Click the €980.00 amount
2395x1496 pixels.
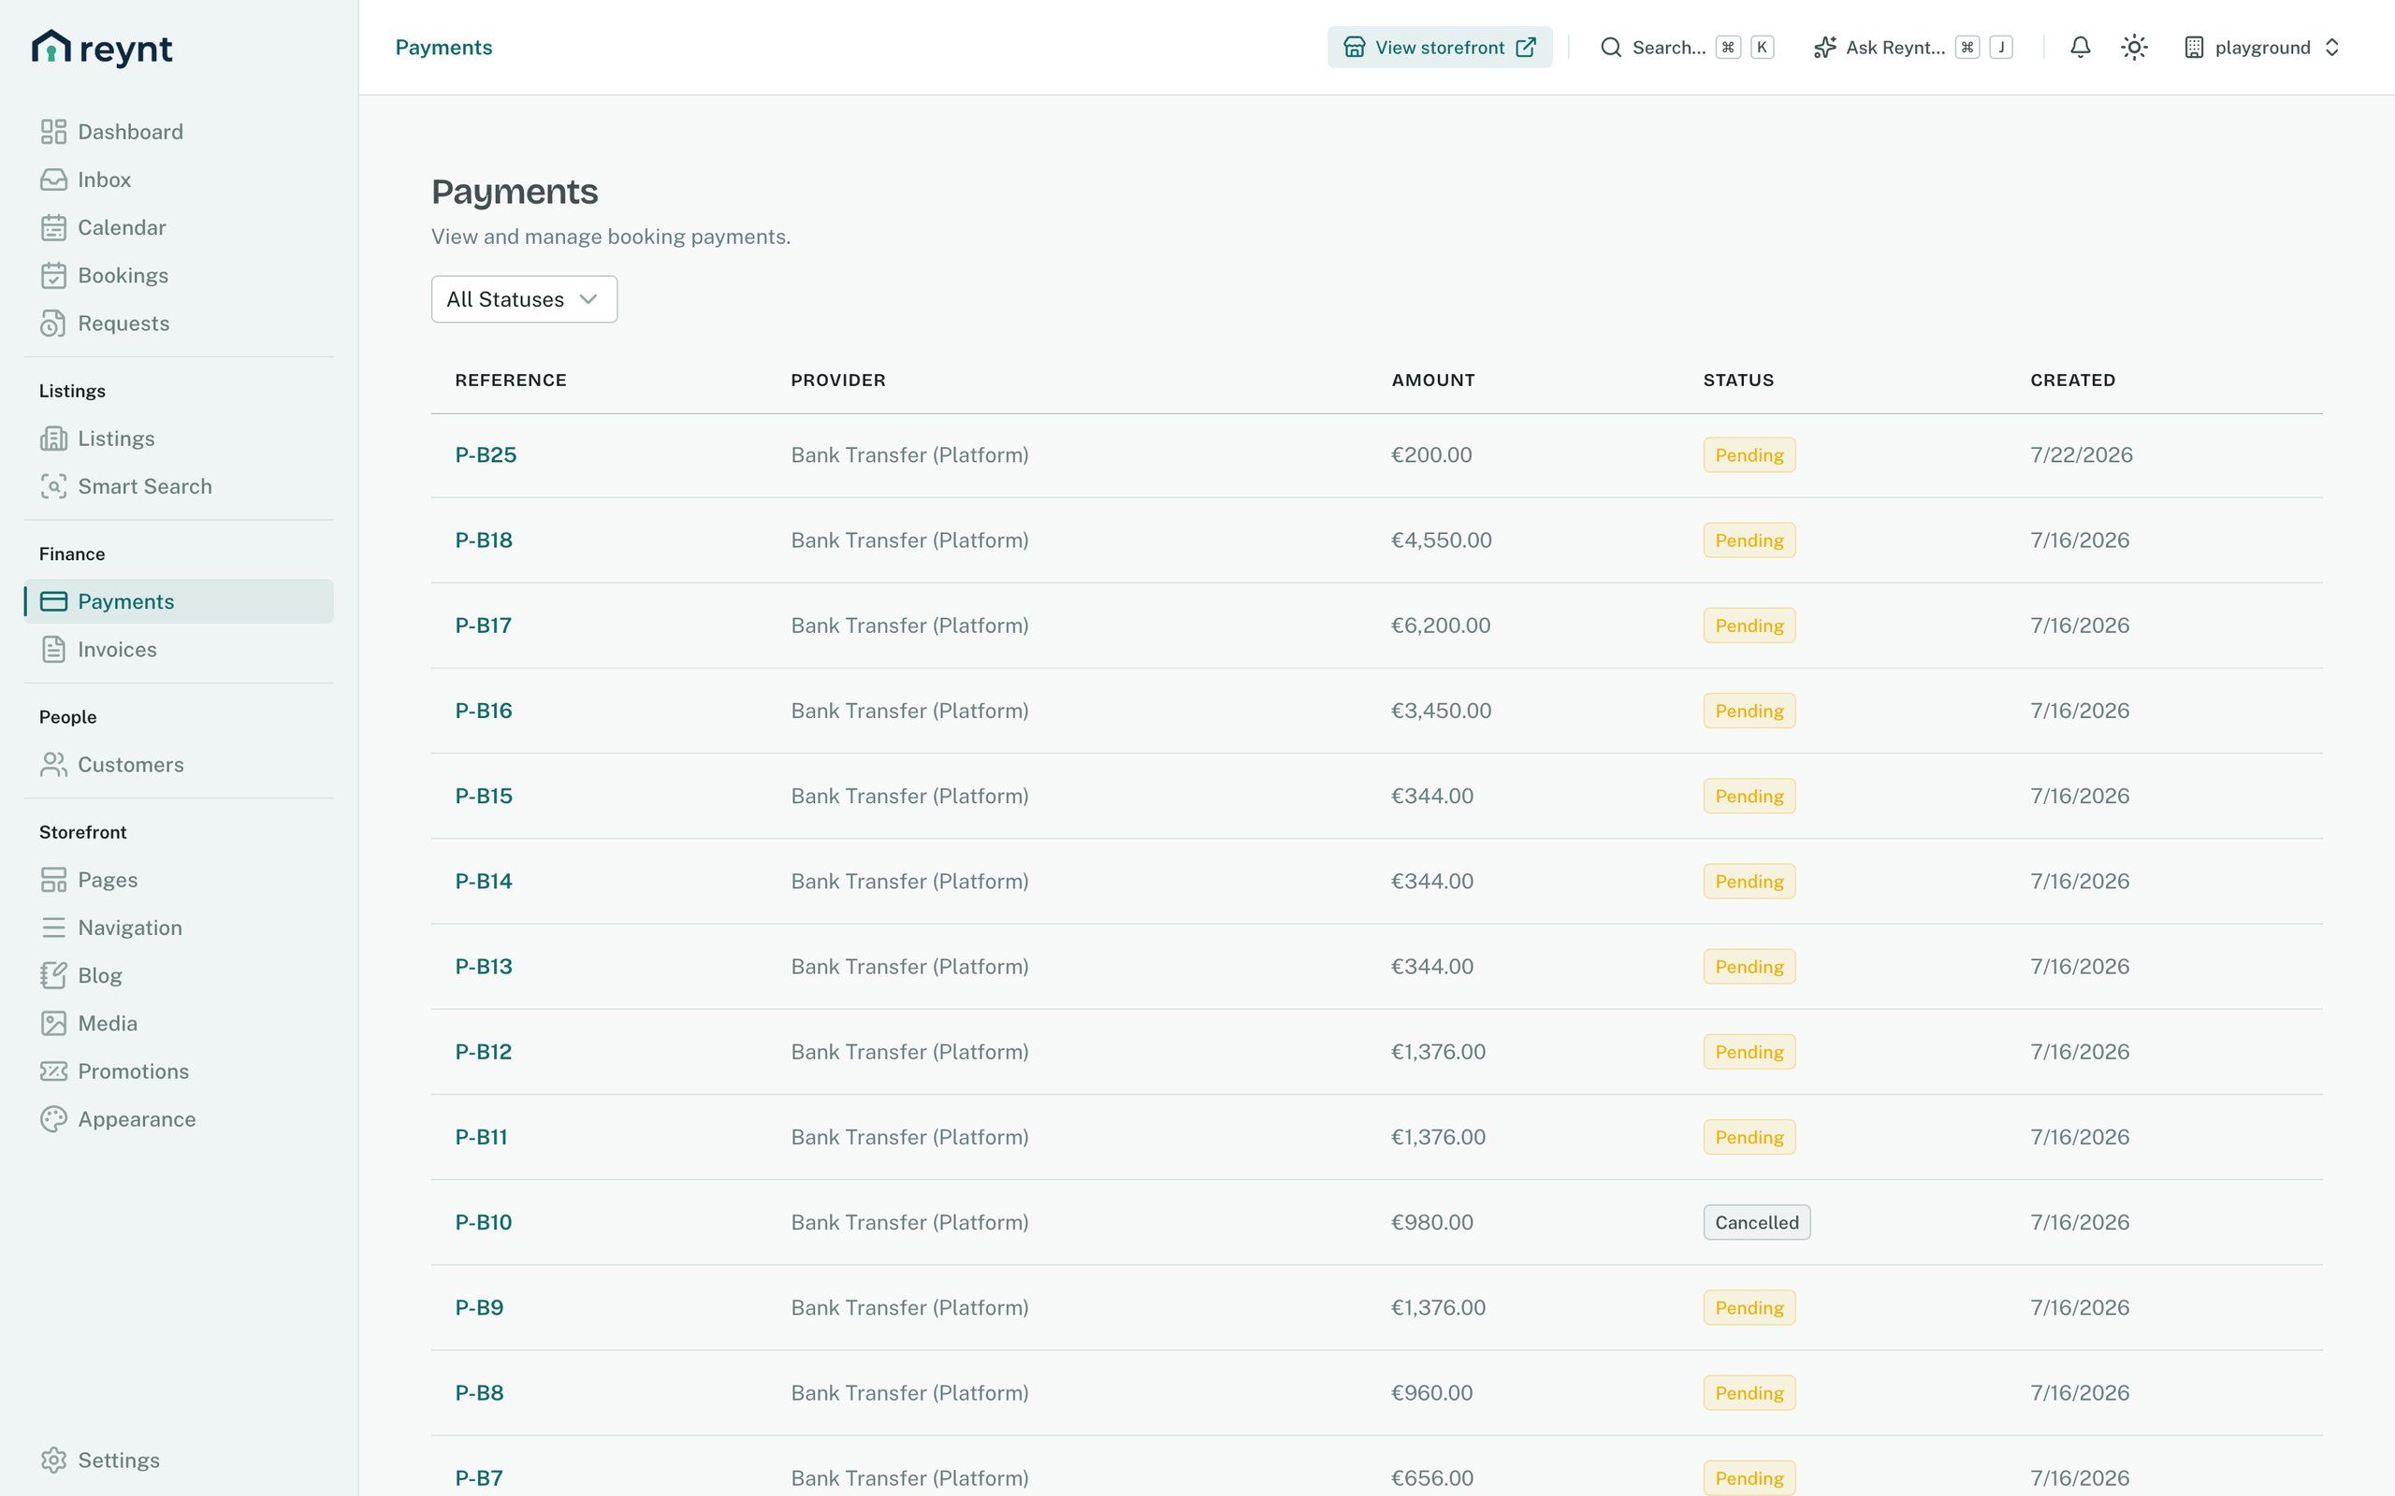[x=1432, y=1222]
